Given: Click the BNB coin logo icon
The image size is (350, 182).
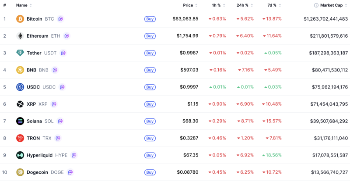Looking at the screenshot, I should pos(20,70).
